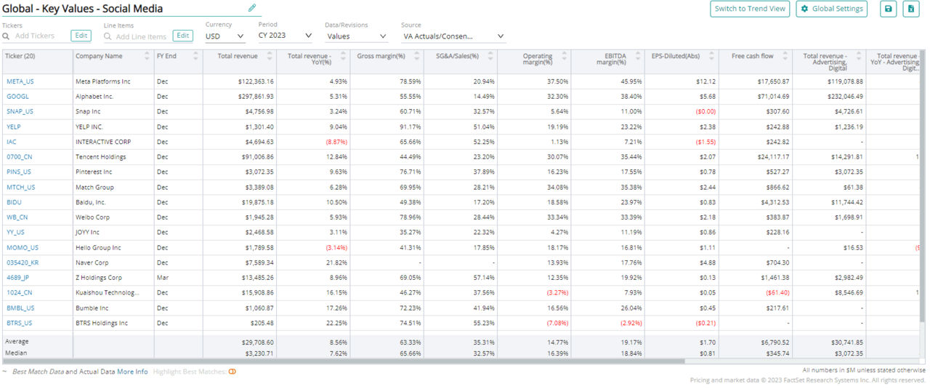Select Alphabet free cash flow $71,014.69 cell

pyautogui.click(x=756, y=96)
